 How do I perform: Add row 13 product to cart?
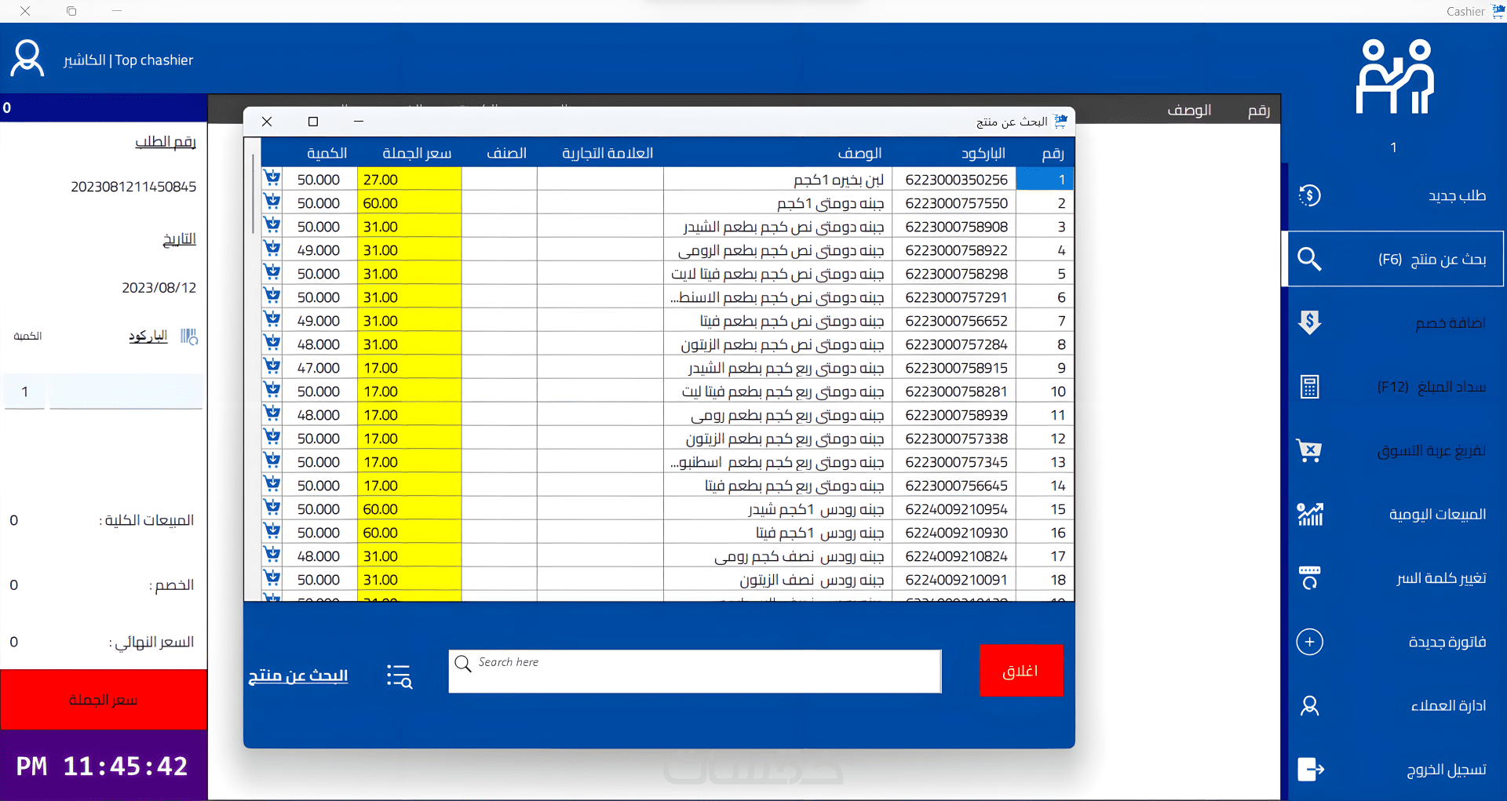click(272, 461)
